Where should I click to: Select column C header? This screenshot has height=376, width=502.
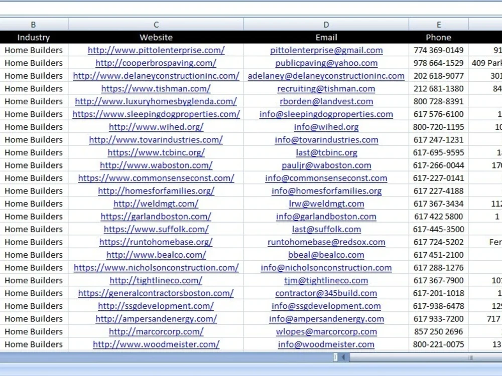pyautogui.click(x=156, y=25)
